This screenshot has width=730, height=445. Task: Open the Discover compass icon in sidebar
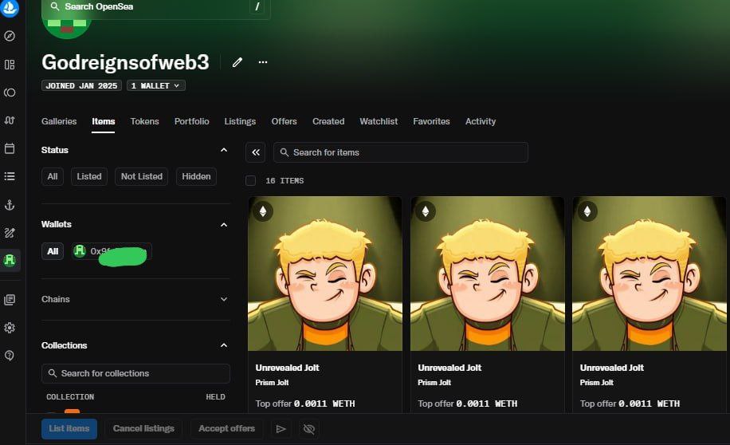10,36
